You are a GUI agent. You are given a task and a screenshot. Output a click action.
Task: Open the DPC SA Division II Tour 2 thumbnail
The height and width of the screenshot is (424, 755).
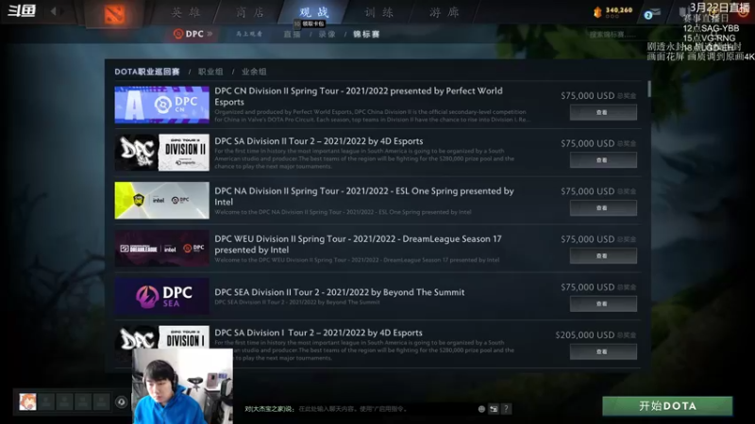click(161, 153)
